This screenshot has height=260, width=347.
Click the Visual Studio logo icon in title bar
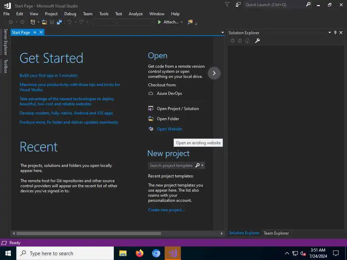tap(7, 5)
